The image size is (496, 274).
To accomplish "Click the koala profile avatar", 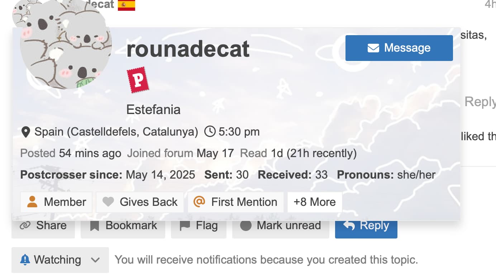I will (x=66, y=45).
